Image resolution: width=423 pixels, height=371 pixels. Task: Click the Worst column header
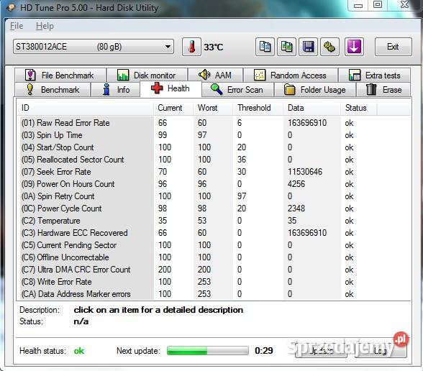213,108
